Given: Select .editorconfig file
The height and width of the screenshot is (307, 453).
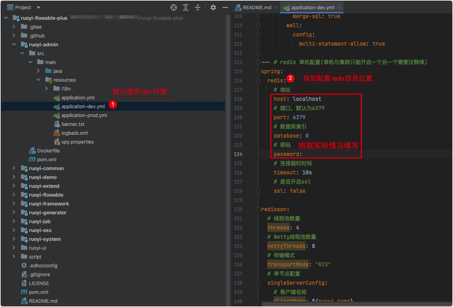Looking at the screenshot, I should 43,266.
